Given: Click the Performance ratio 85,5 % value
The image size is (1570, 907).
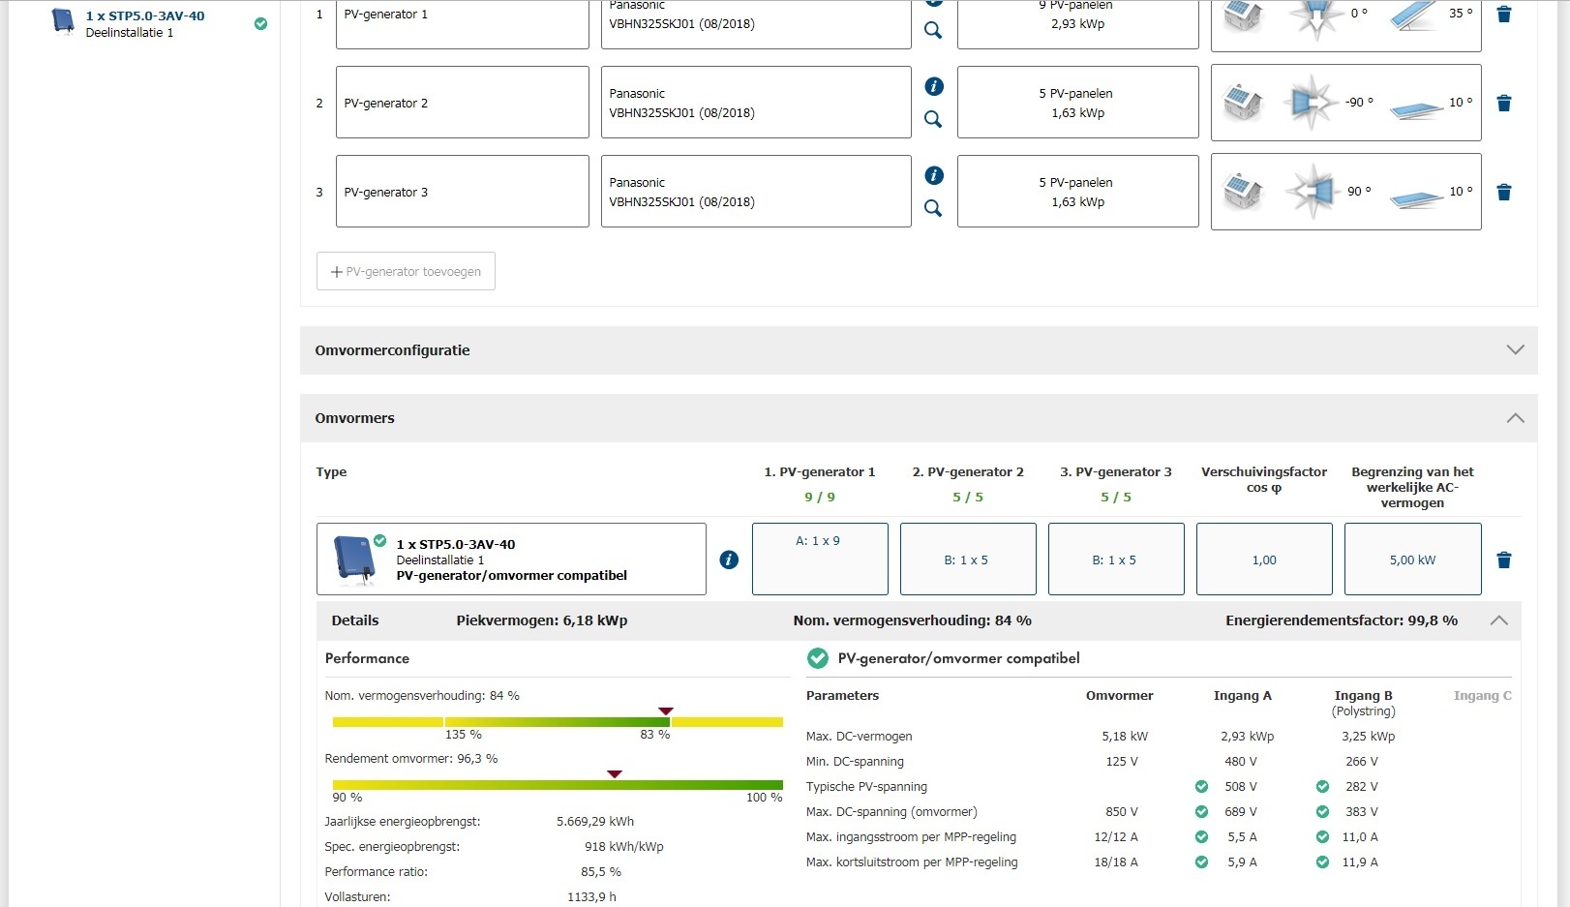Looking at the screenshot, I should pos(601,872).
